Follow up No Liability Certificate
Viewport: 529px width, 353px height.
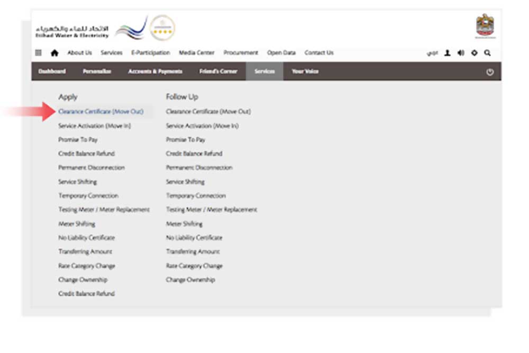[x=194, y=238]
